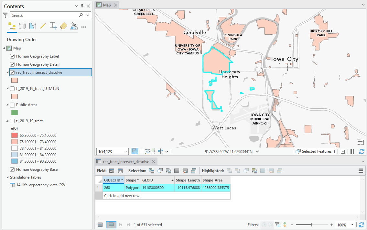Copy selected rows in the table
Screen dimensions: 367x230
point(194,171)
